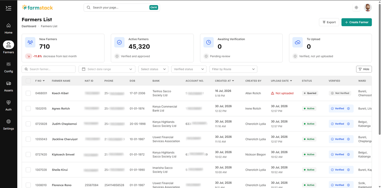Tick the select-all checkbox in the table header
The width and height of the screenshot is (381, 188).
coord(28,81)
